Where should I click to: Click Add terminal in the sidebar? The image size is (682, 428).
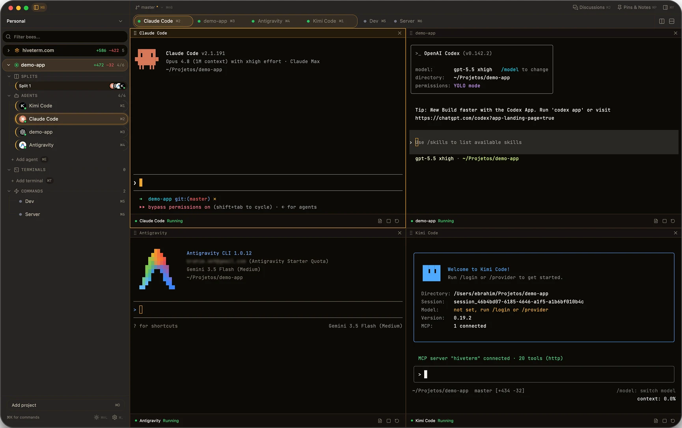click(31, 181)
